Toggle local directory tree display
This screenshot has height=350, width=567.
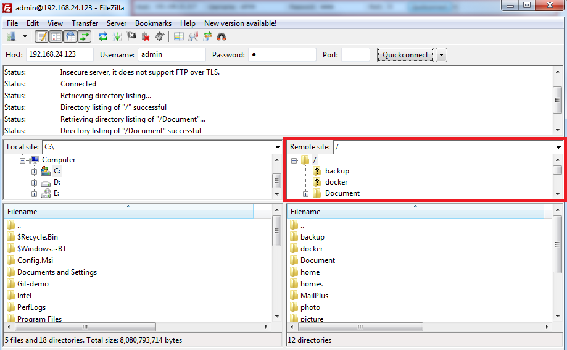(56, 36)
